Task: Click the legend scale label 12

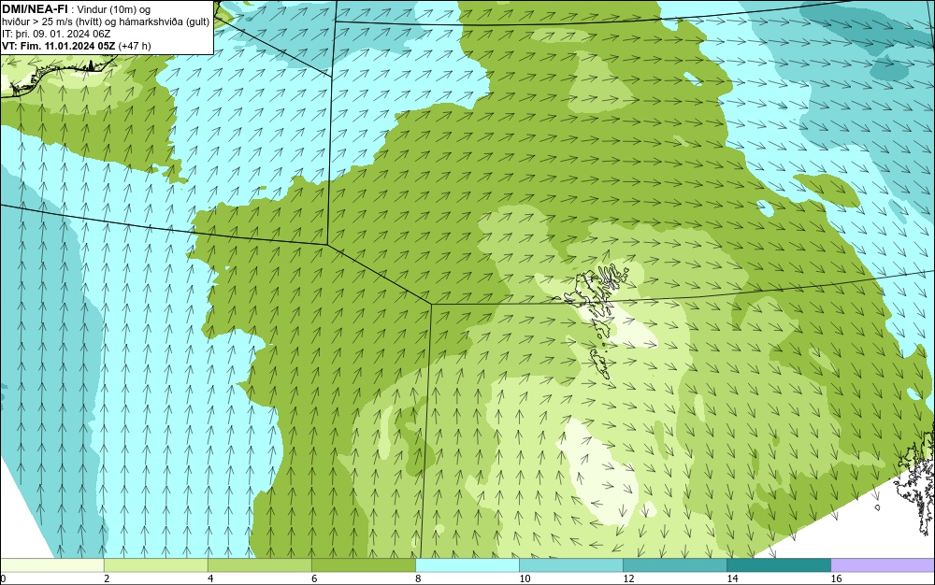Action: [628, 578]
